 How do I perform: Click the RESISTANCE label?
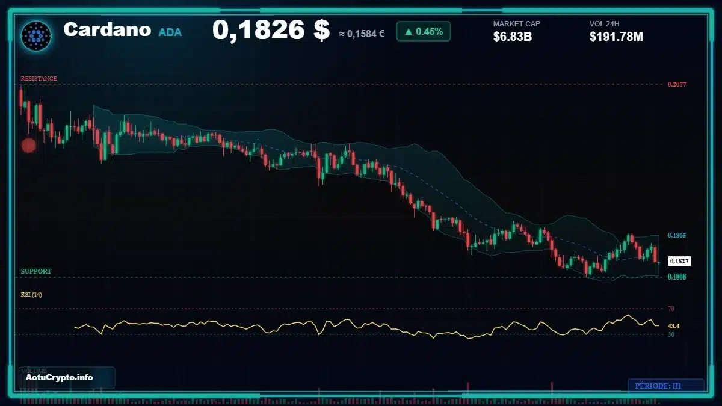pyautogui.click(x=39, y=79)
